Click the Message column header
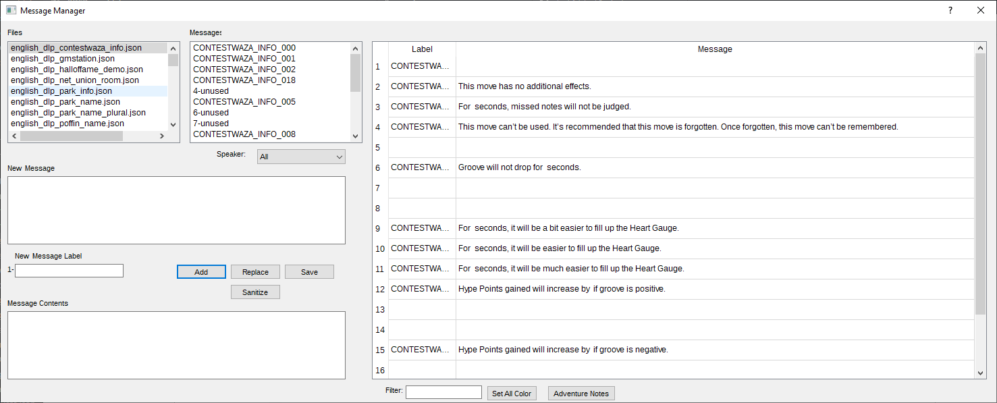The height and width of the screenshot is (403, 997). (x=715, y=49)
